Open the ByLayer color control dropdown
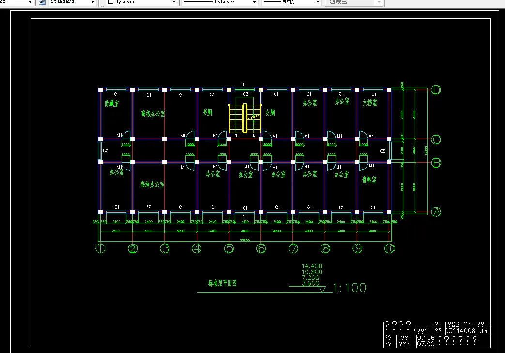Screen dimensions: 505x353 pyautogui.click(x=142, y=2)
